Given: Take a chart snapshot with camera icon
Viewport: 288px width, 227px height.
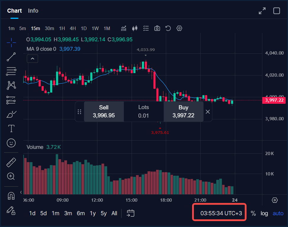Looking at the screenshot, I should click(157, 28).
